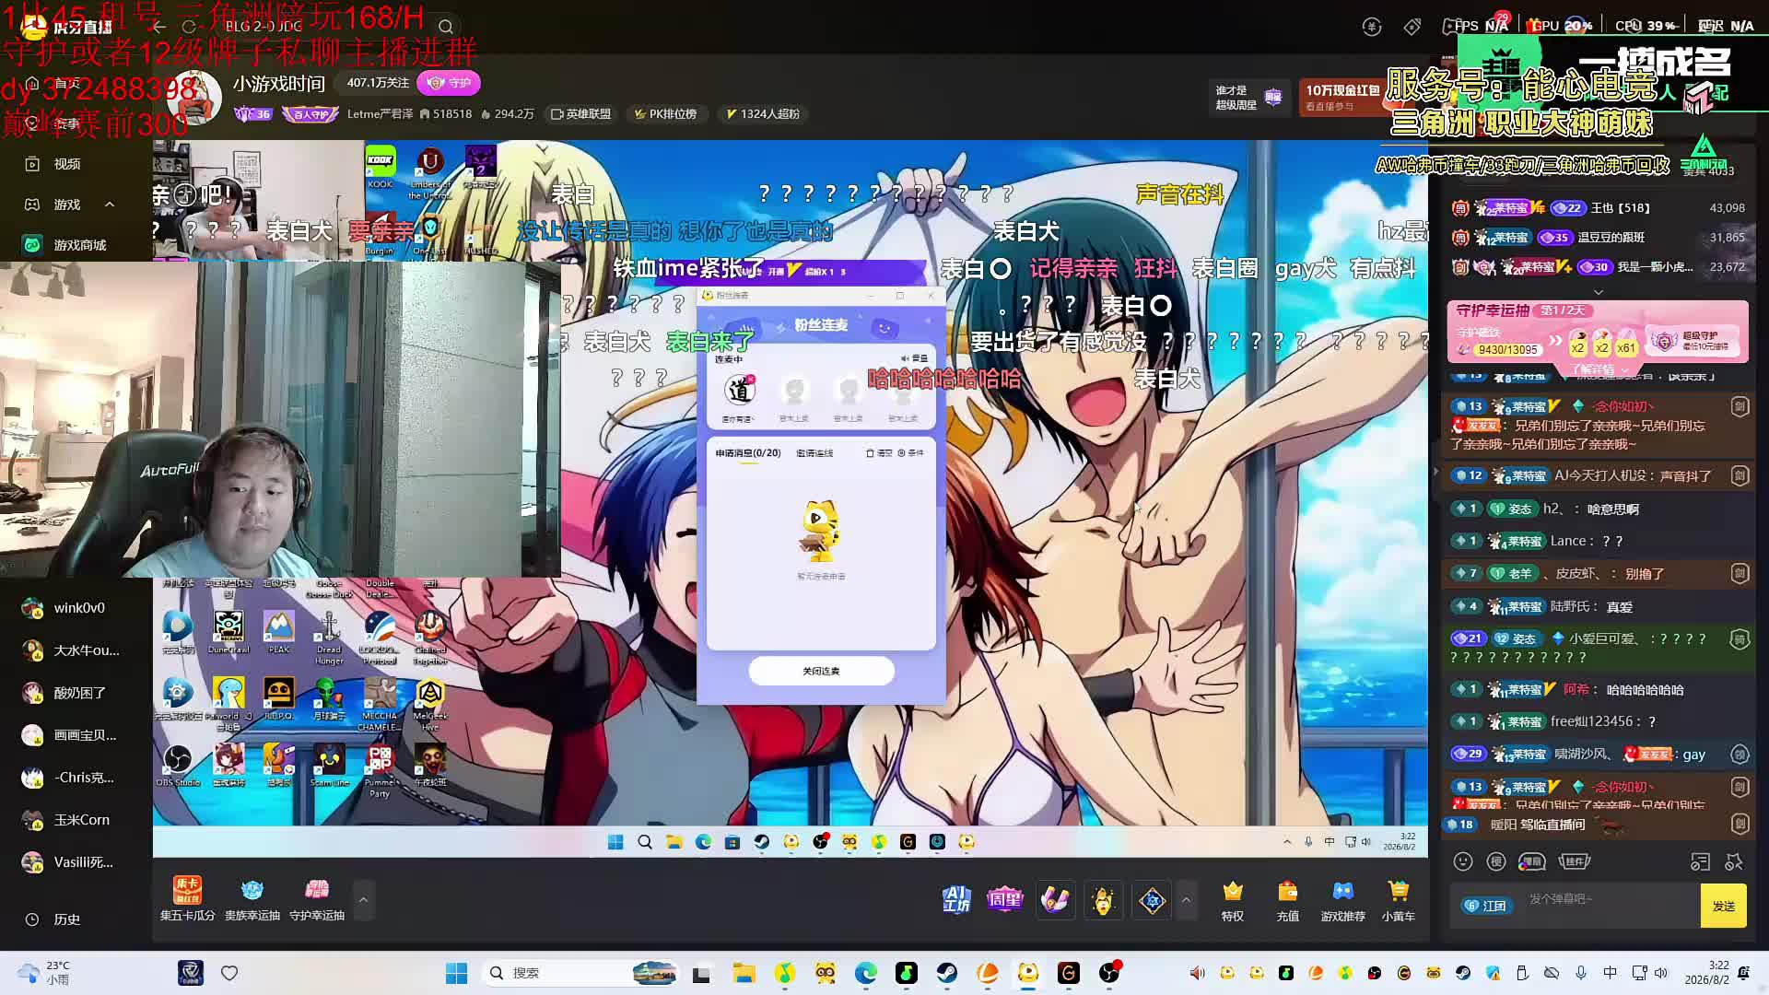Open File Explorer from the taskbar

(744, 973)
